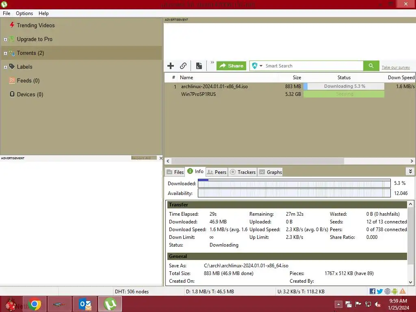Expand the Labels tree node
This screenshot has height=312, width=416.
5,67
